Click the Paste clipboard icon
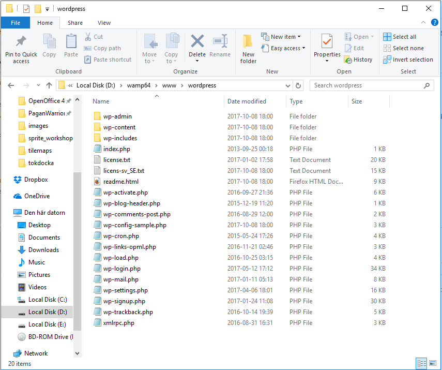This screenshot has height=370, width=442. point(71,41)
